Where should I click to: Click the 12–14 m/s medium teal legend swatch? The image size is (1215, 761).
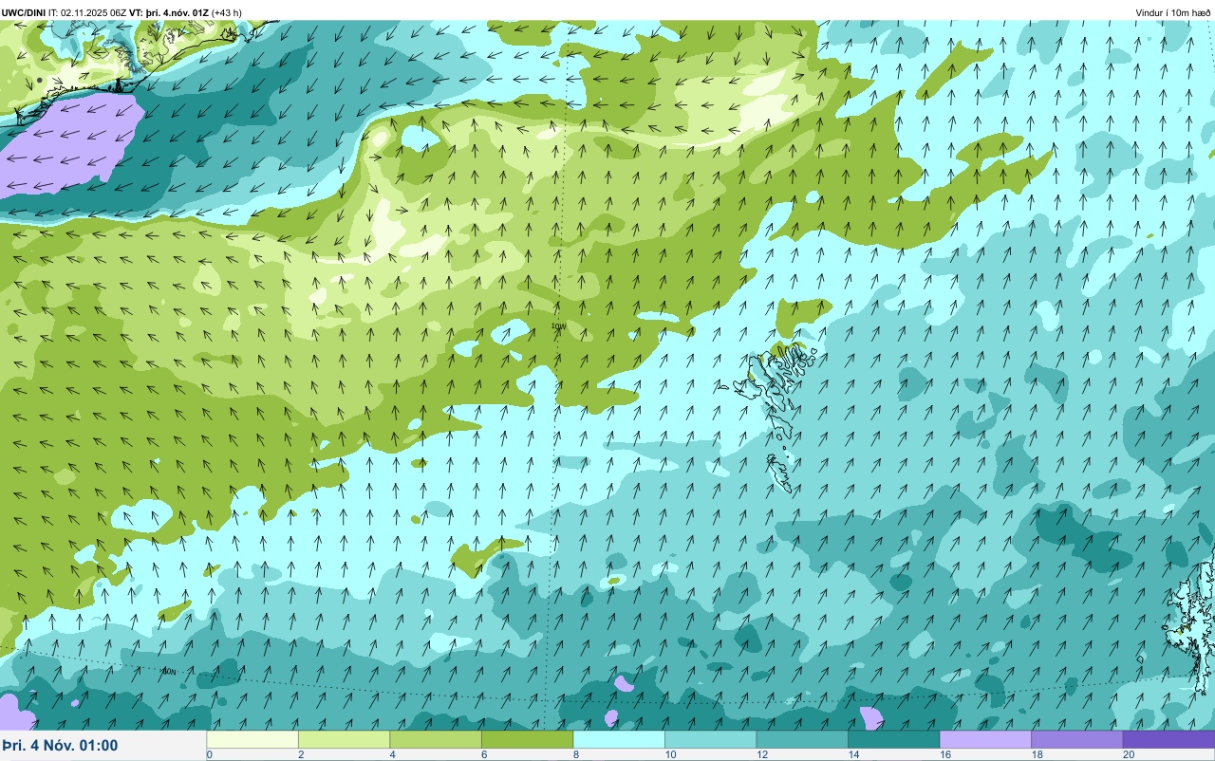pos(802,739)
